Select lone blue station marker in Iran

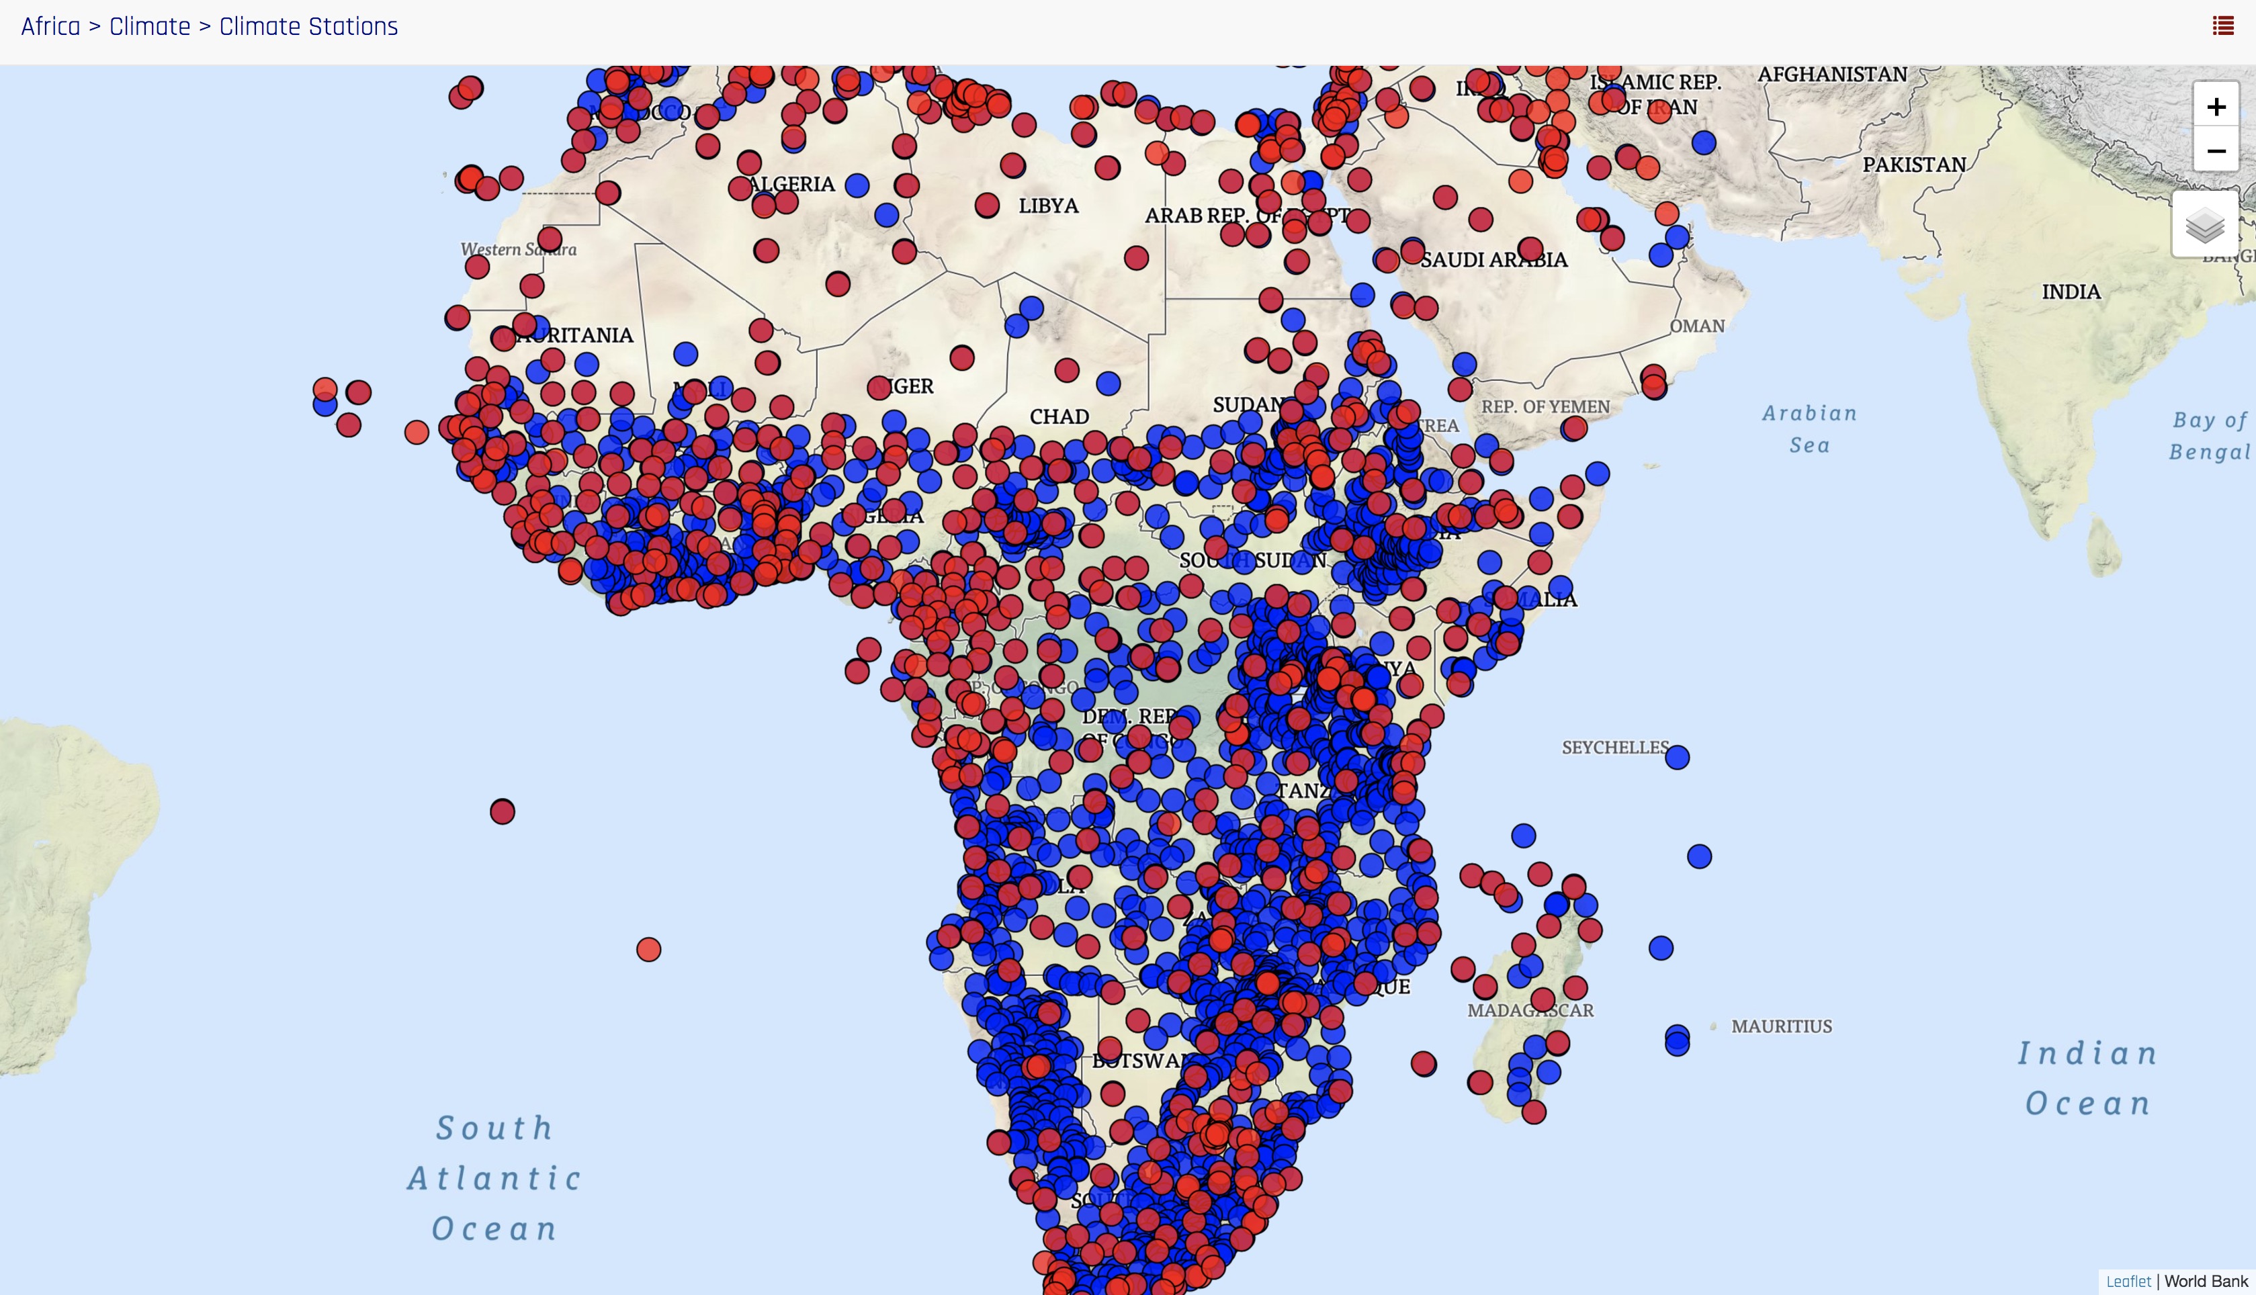tap(1704, 142)
